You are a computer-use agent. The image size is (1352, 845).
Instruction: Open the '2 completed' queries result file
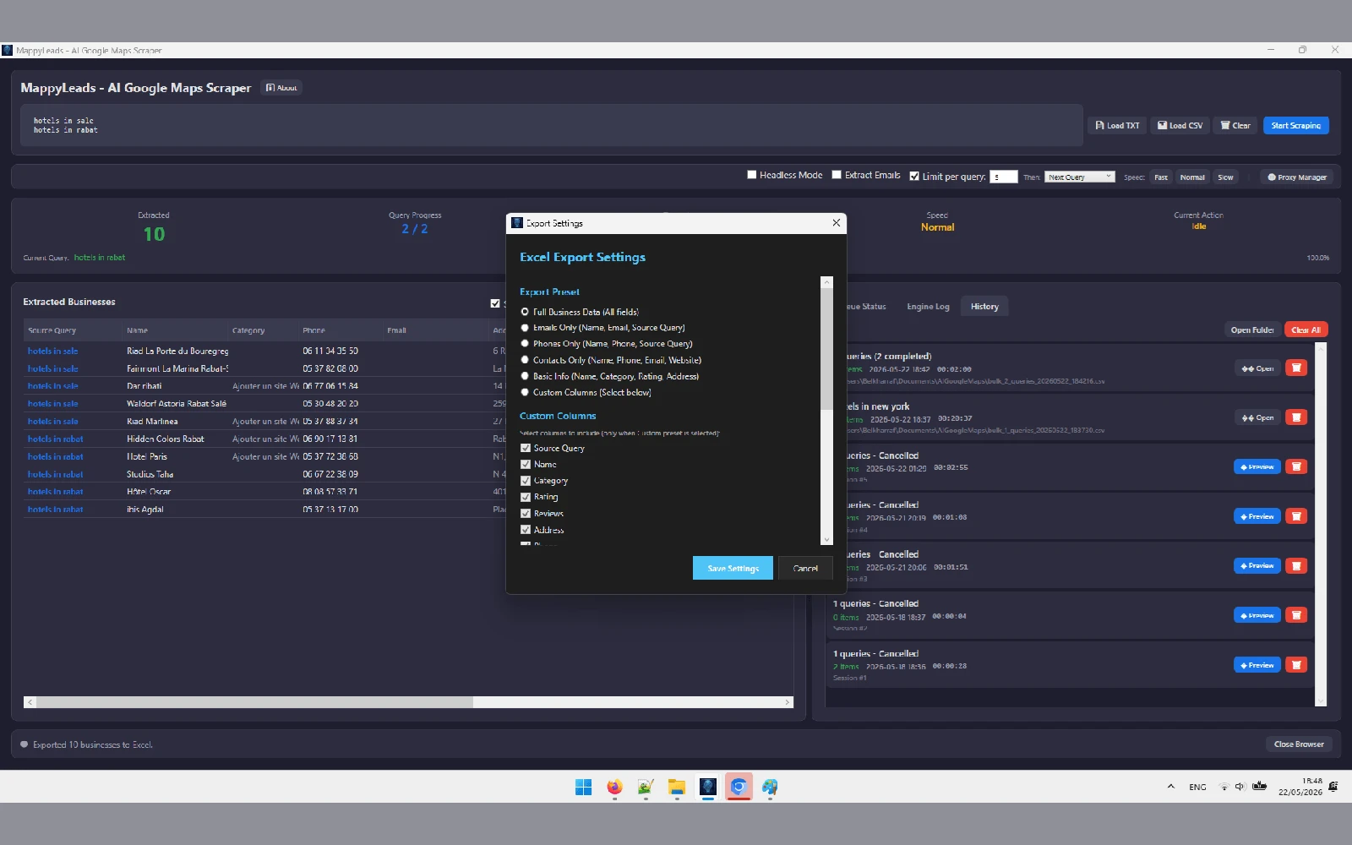pyautogui.click(x=1257, y=368)
